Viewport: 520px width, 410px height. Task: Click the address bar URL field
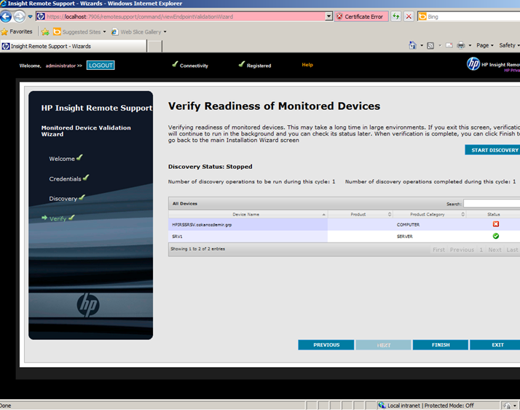pyautogui.click(x=180, y=17)
